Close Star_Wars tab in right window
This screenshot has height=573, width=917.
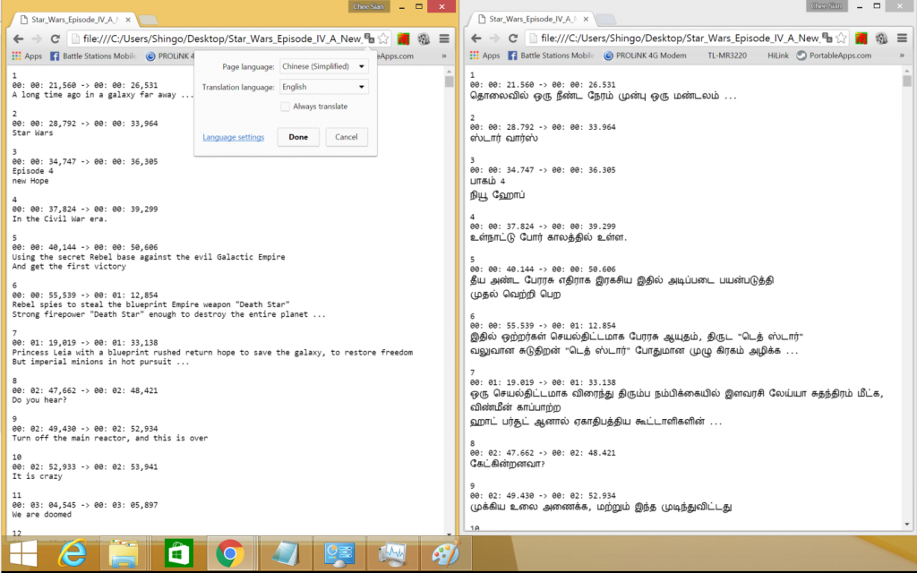tap(586, 20)
